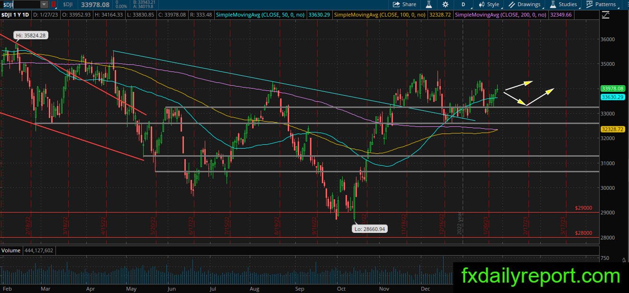Image resolution: width=629 pixels, height=293 pixels.
Task: Click the 200 SMA value 32349.66
Action: point(561,15)
